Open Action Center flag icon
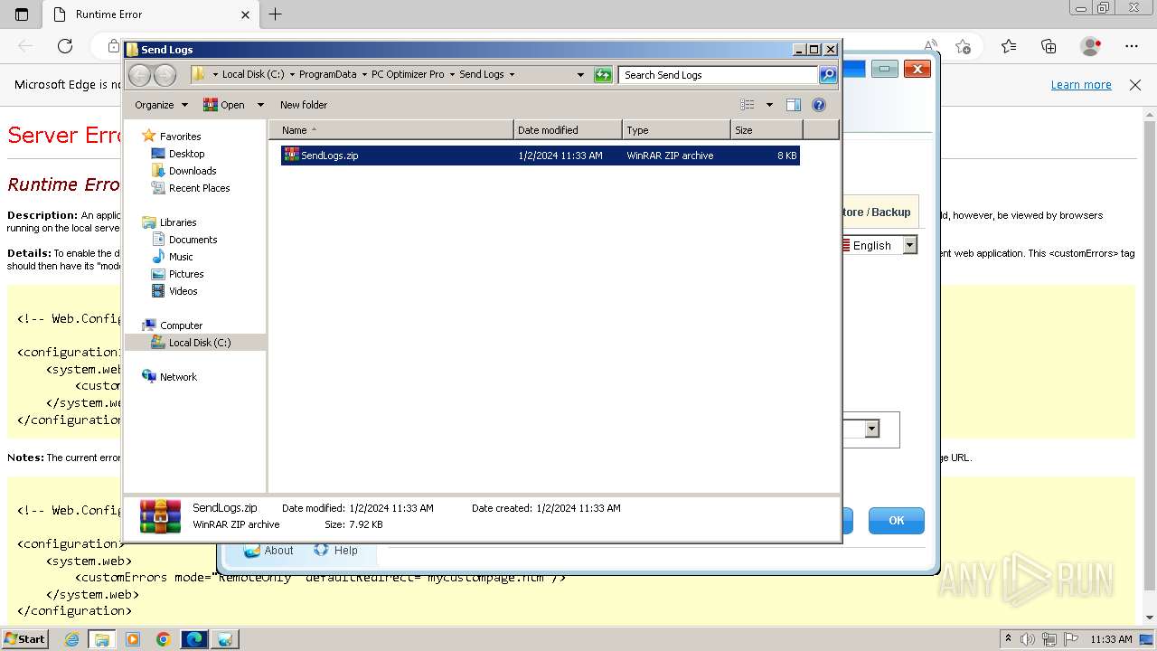Viewport: 1157px width, 651px height. (x=1071, y=639)
